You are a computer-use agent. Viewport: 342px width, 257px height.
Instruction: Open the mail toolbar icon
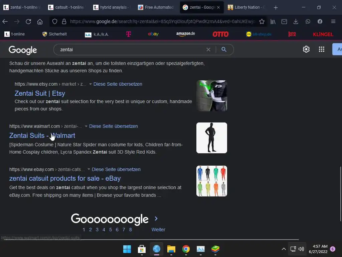(x=284, y=21)
